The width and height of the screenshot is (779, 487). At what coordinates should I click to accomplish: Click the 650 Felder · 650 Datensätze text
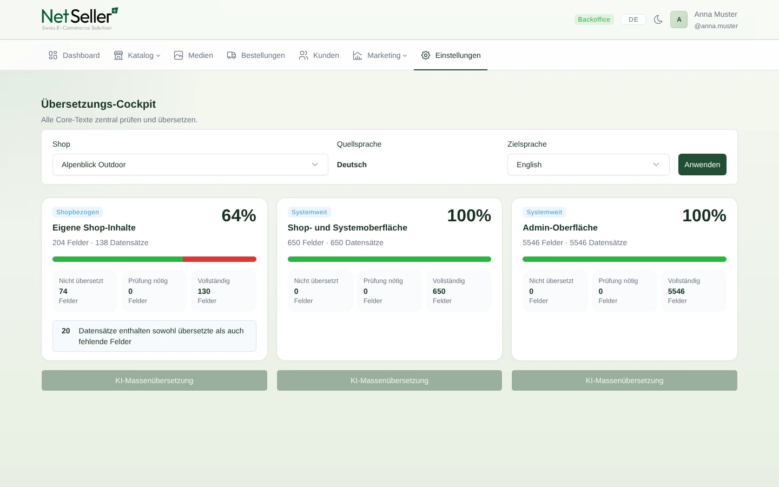click(335, 242)
